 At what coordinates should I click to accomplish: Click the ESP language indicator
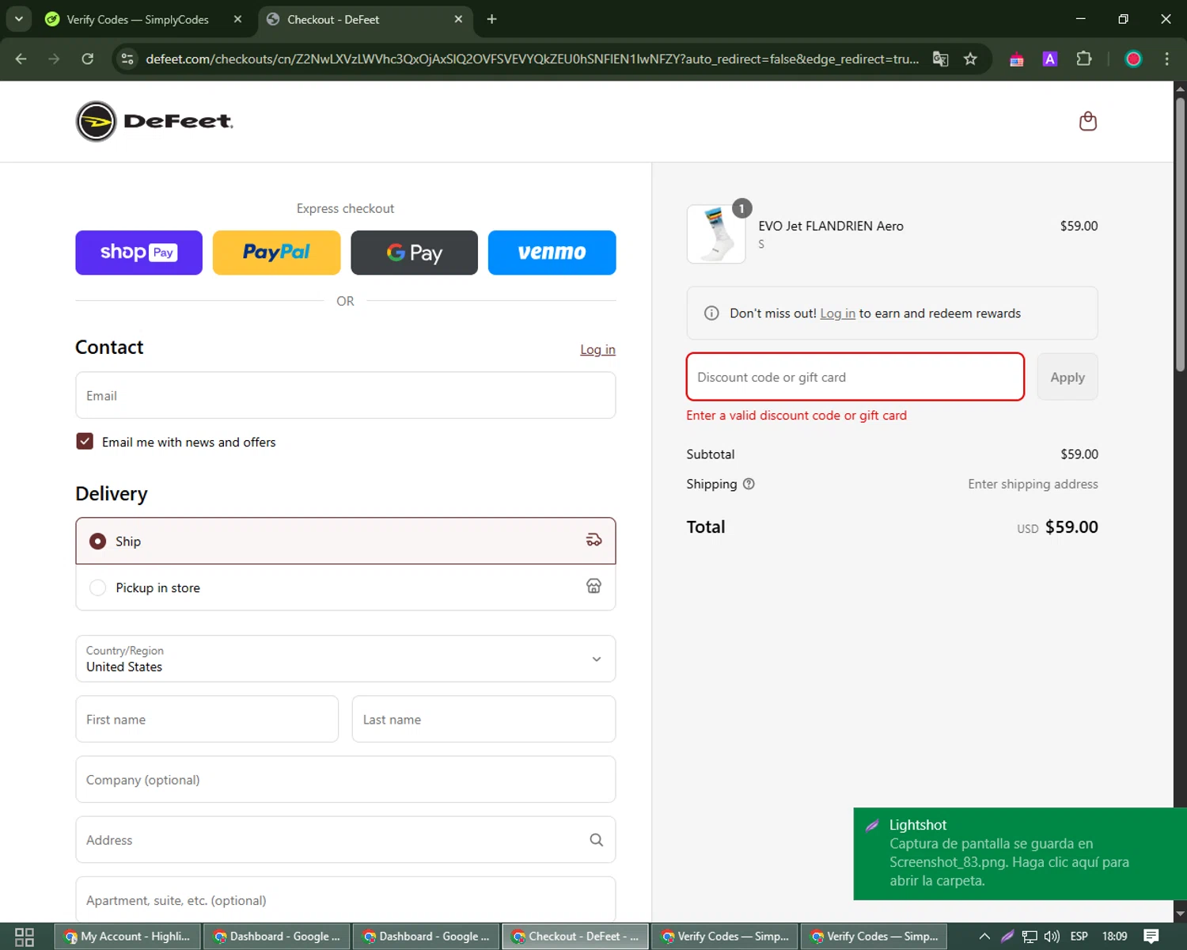pos(1079,937)
